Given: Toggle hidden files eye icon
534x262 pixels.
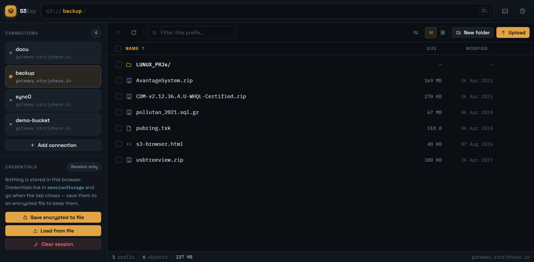Looking at the screenshot, I should point(416,33).
